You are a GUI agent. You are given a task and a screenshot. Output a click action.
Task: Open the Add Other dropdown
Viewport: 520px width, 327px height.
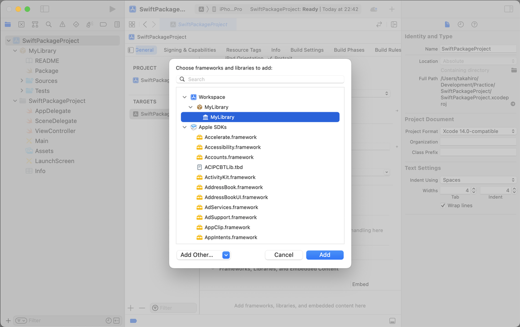(226, 255)
